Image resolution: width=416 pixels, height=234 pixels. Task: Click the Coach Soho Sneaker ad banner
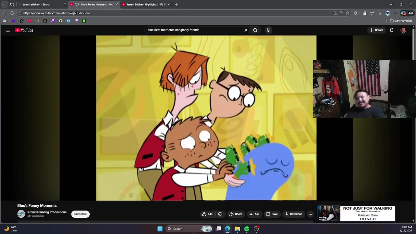tap(356, 214)
